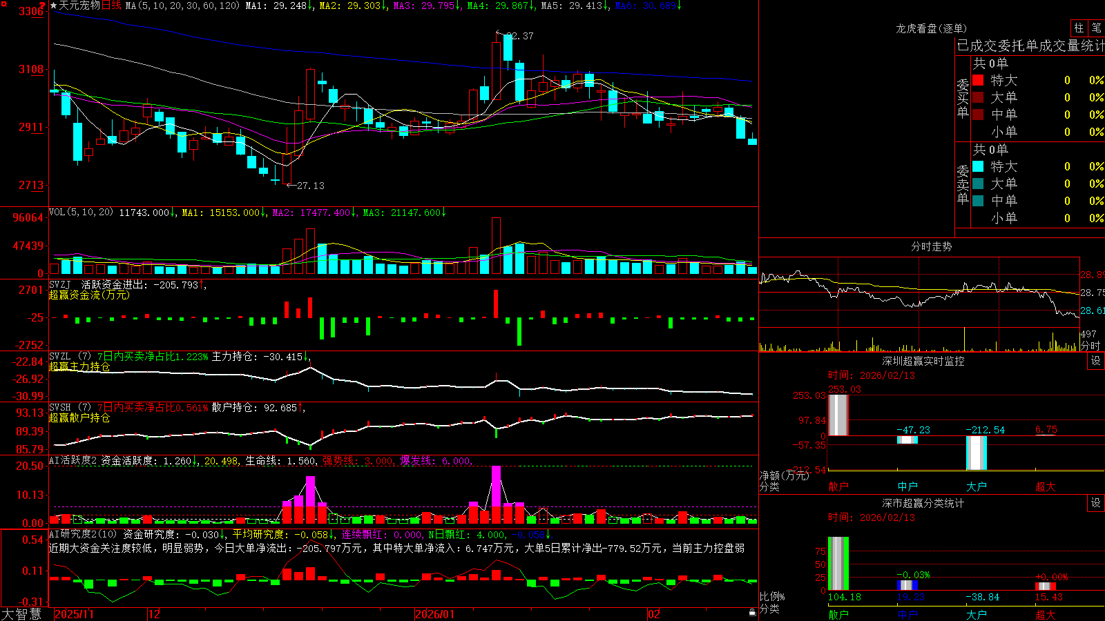Click the 大智慧 logo text at bottom-left
This screenshot has width=1105, height=621.
tap(21, 613)
